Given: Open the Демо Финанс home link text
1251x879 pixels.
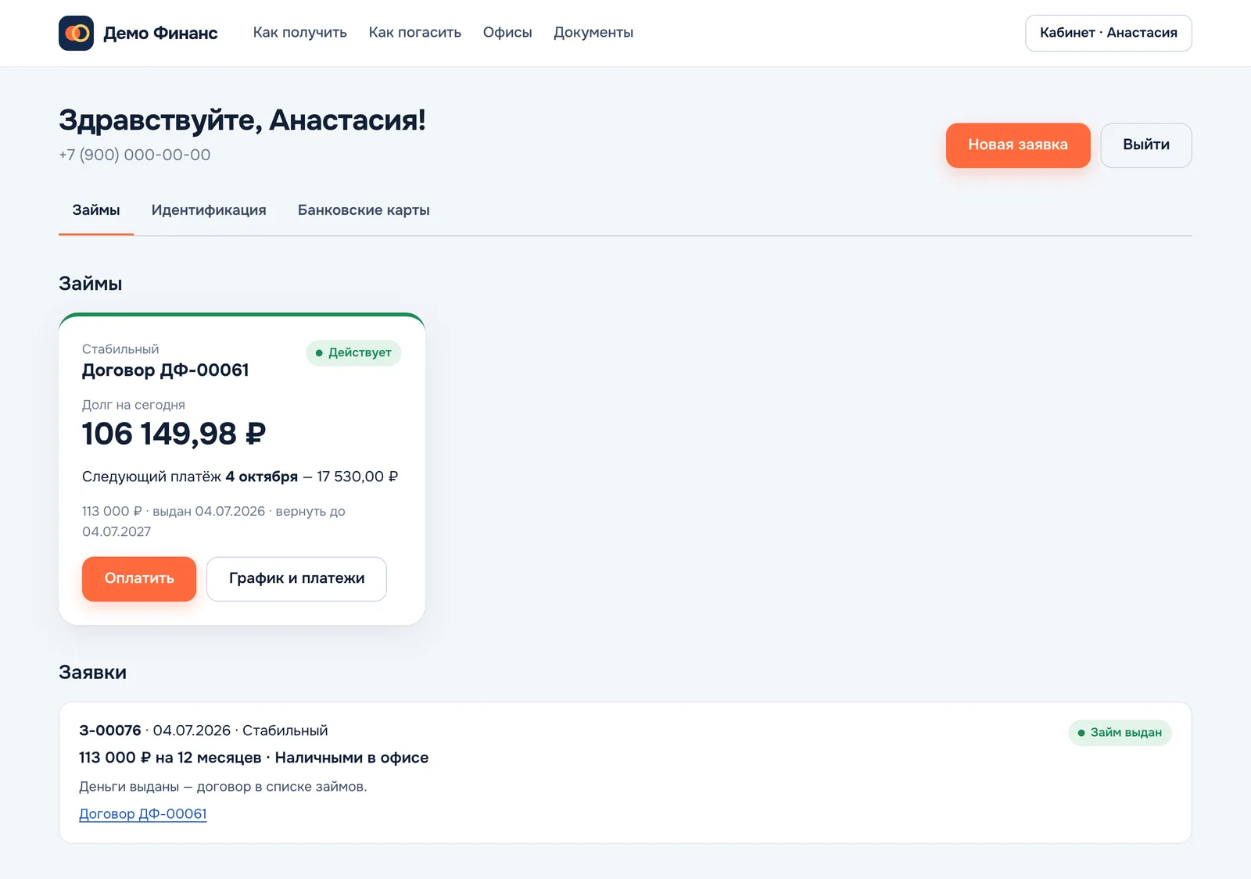Looking at the screenshot, I should click(160, 33).
